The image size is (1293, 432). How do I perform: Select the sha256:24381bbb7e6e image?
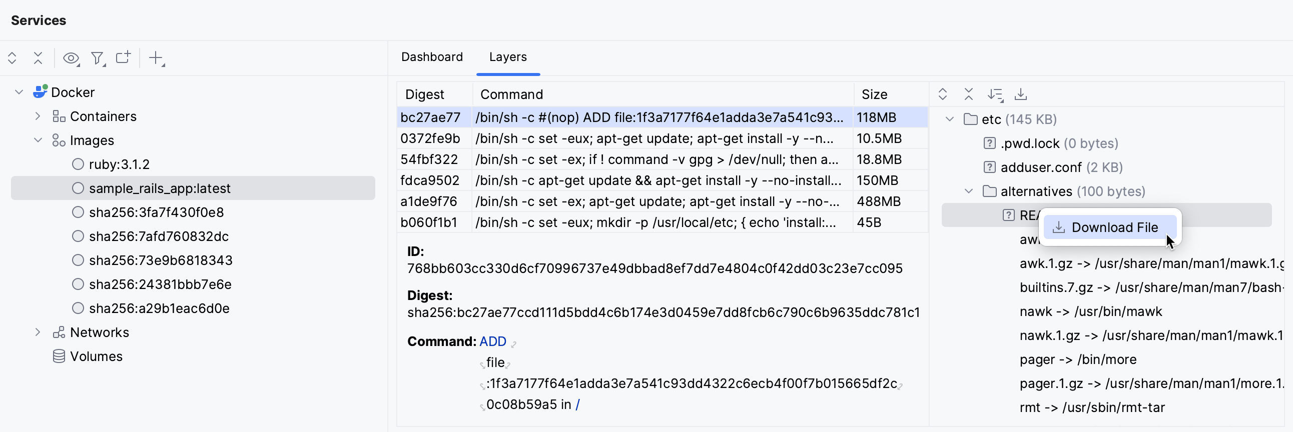pos(160,284)
